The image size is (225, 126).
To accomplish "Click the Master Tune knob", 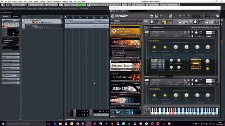I will point(195,22).
